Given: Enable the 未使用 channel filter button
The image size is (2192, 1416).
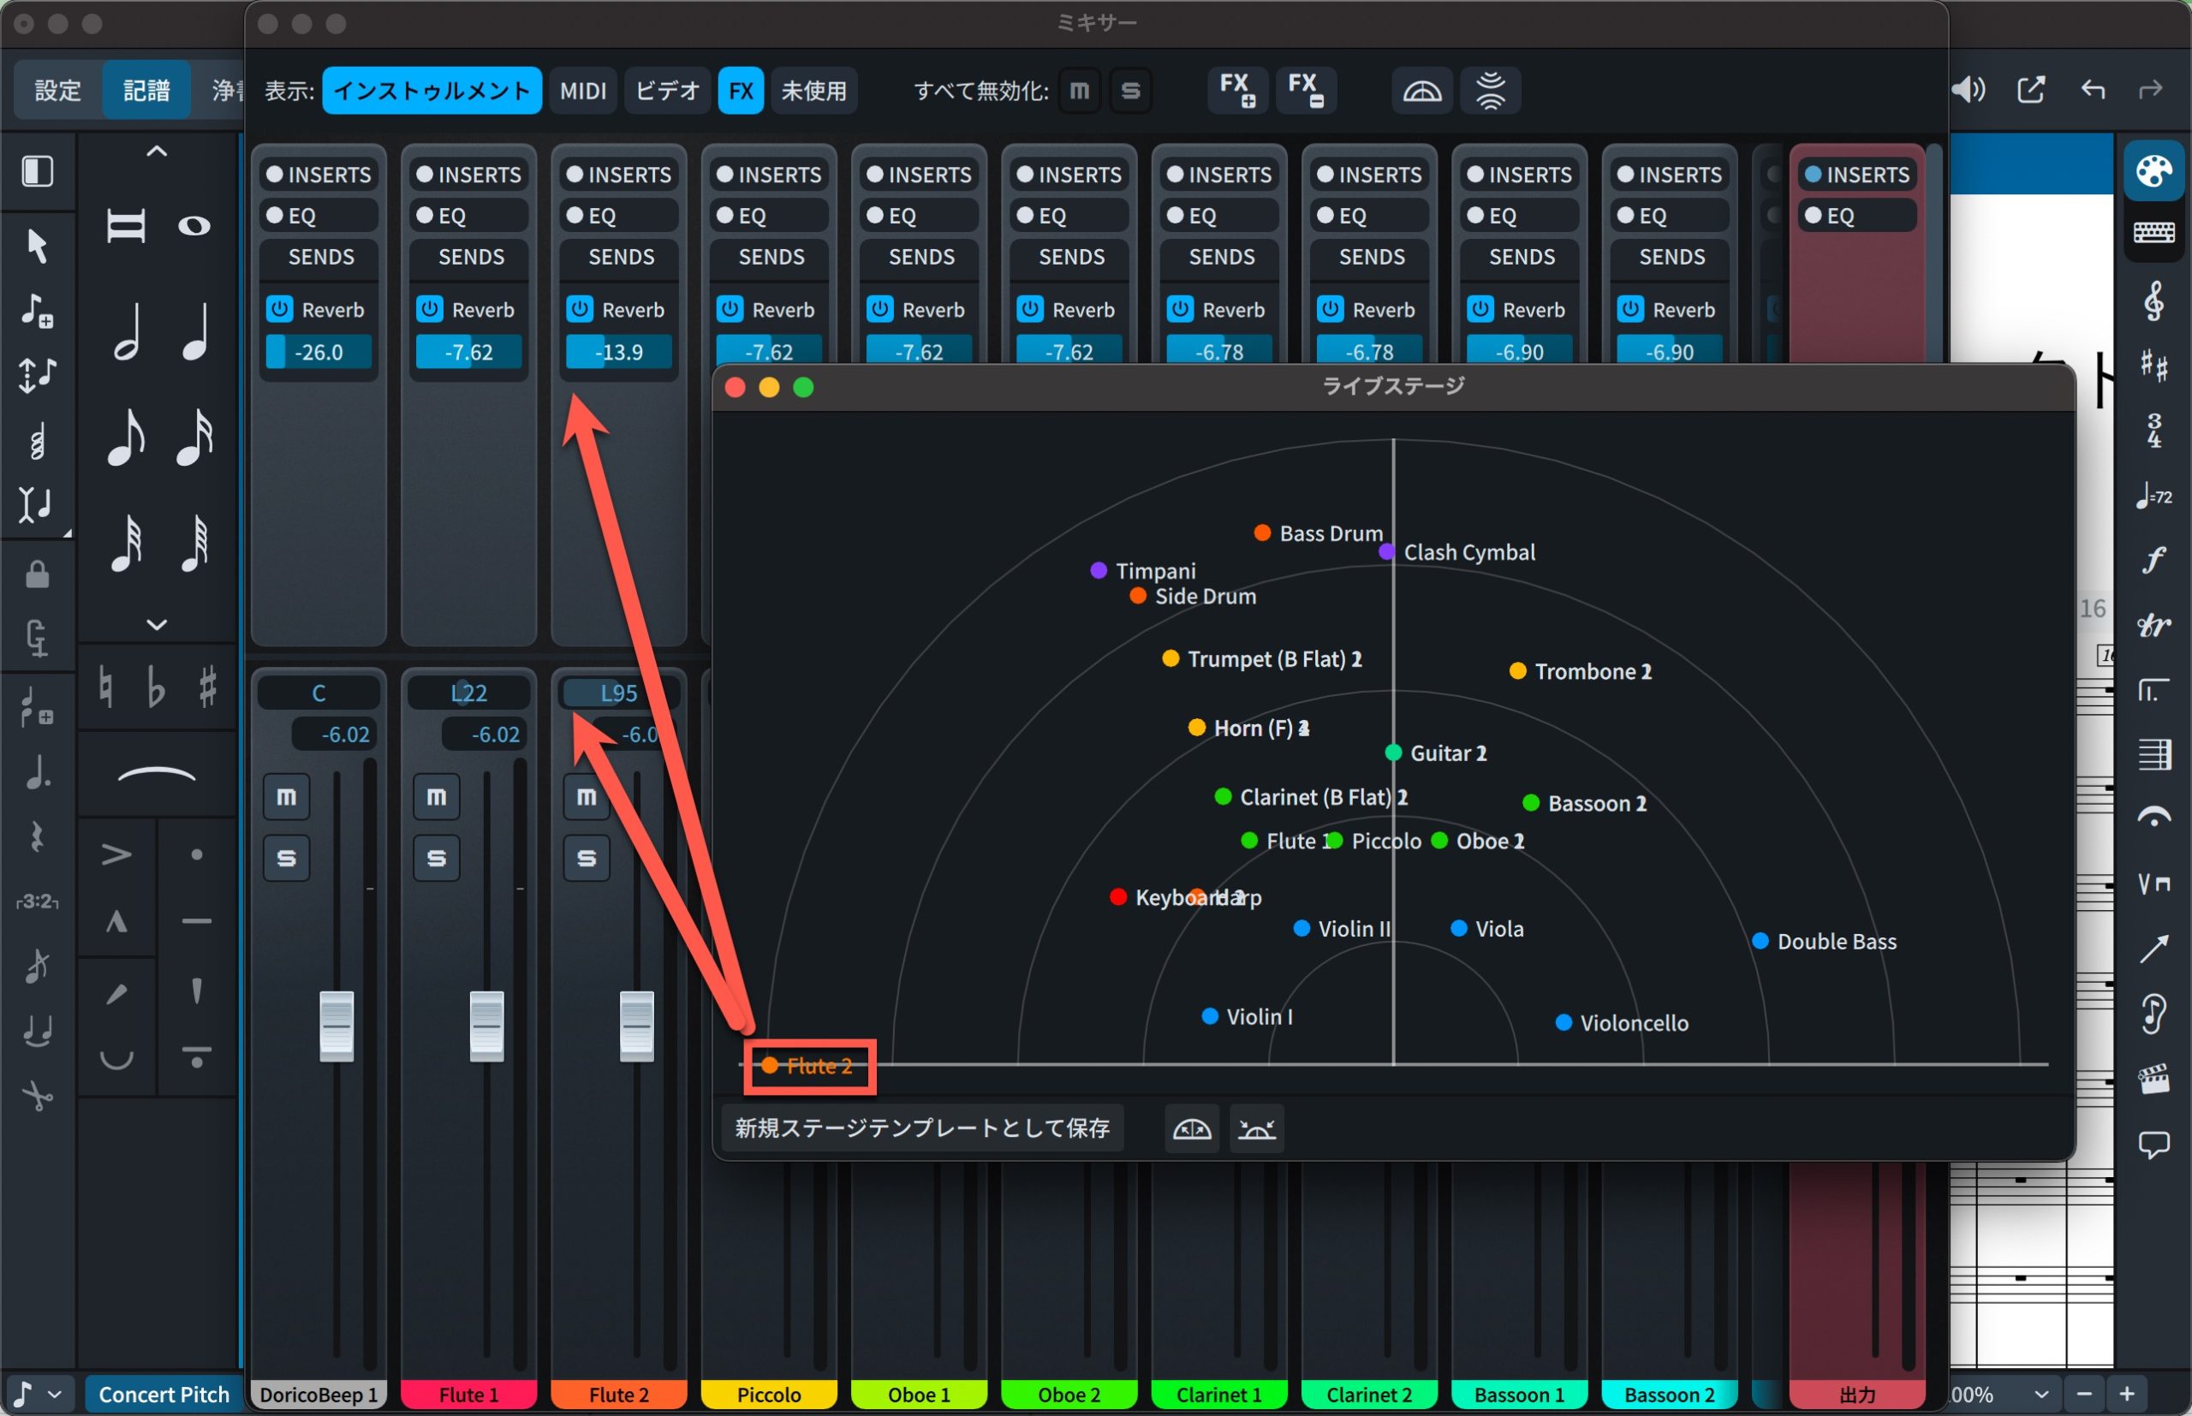Looking at the screenshot, I should click(x=813, y=90).
